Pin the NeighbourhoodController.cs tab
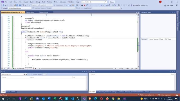Screen dimensions: 180x101 (x=22, y=12)
